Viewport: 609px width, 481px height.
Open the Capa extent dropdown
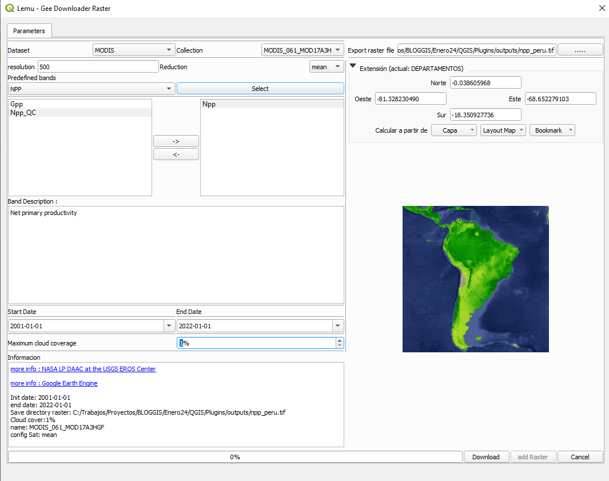coord(454,130)
